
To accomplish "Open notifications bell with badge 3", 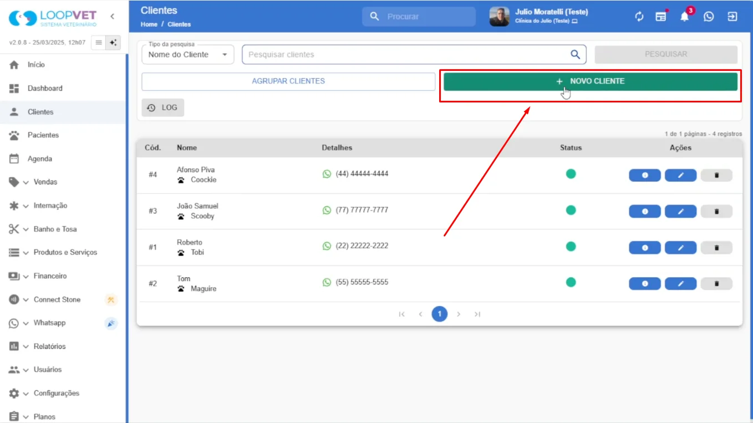I will pyautogui.click(x=685, y=17).
